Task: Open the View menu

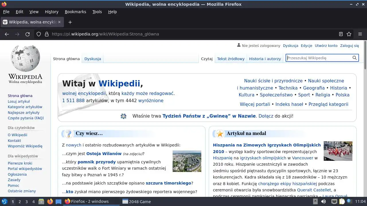Action: [34, 12]
